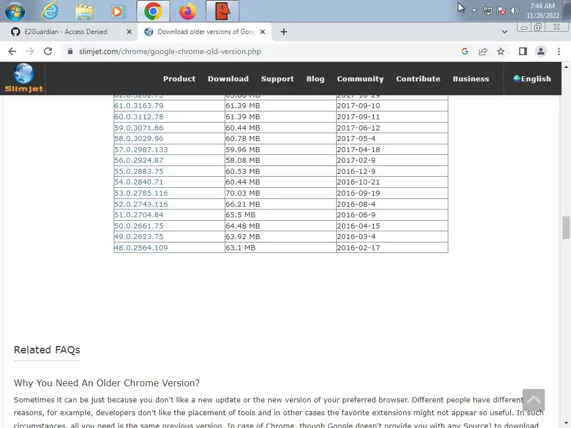The width and height of the screenshot is (571, 428).
Task: Expand the tab search chevron
Action: pyautogui.click(x=504, y=32)
